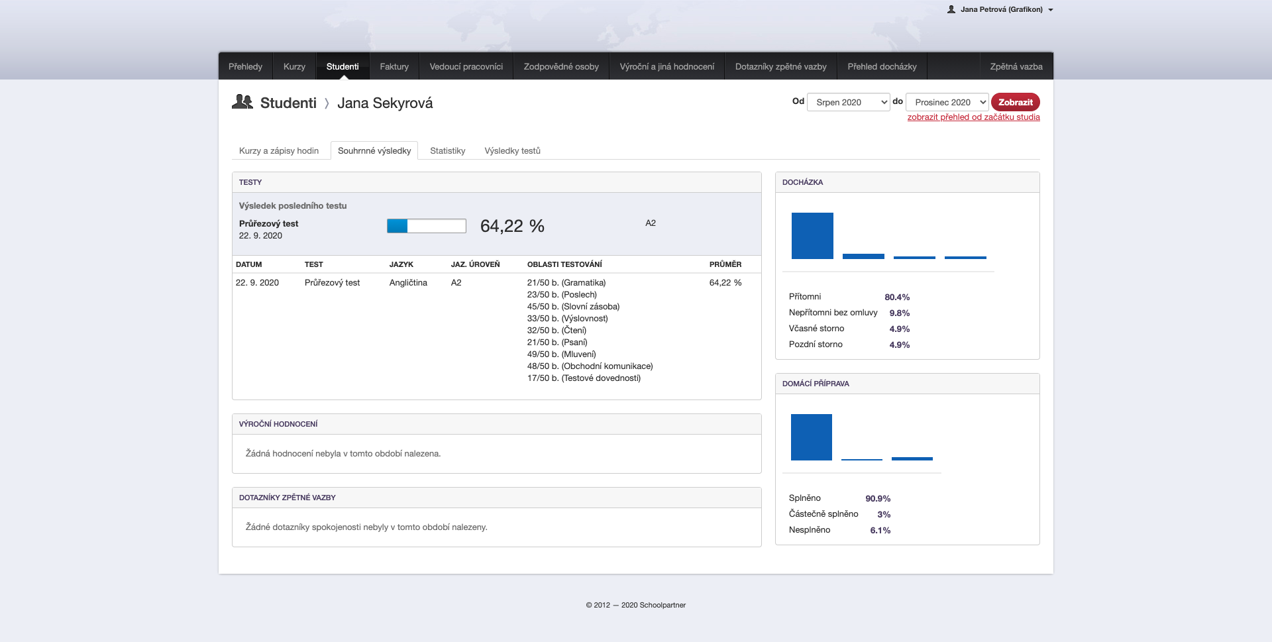Screen dimensions: 1272x642
Task: Click the tallest blue bar in the Docházka chart
Action: click(x=812, y=236)
